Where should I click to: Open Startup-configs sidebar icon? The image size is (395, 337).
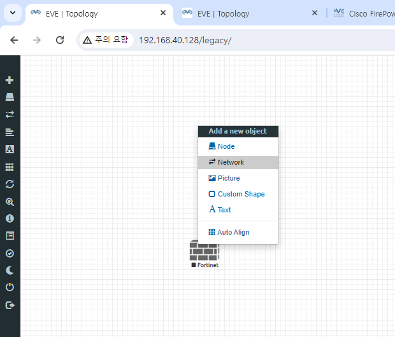click(10, 132)
